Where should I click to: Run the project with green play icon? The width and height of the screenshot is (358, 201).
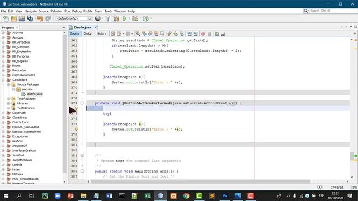124,18
